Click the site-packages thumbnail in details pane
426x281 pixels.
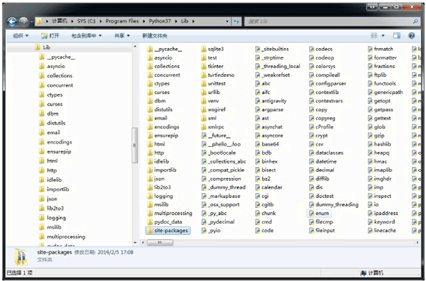(21, 257)
